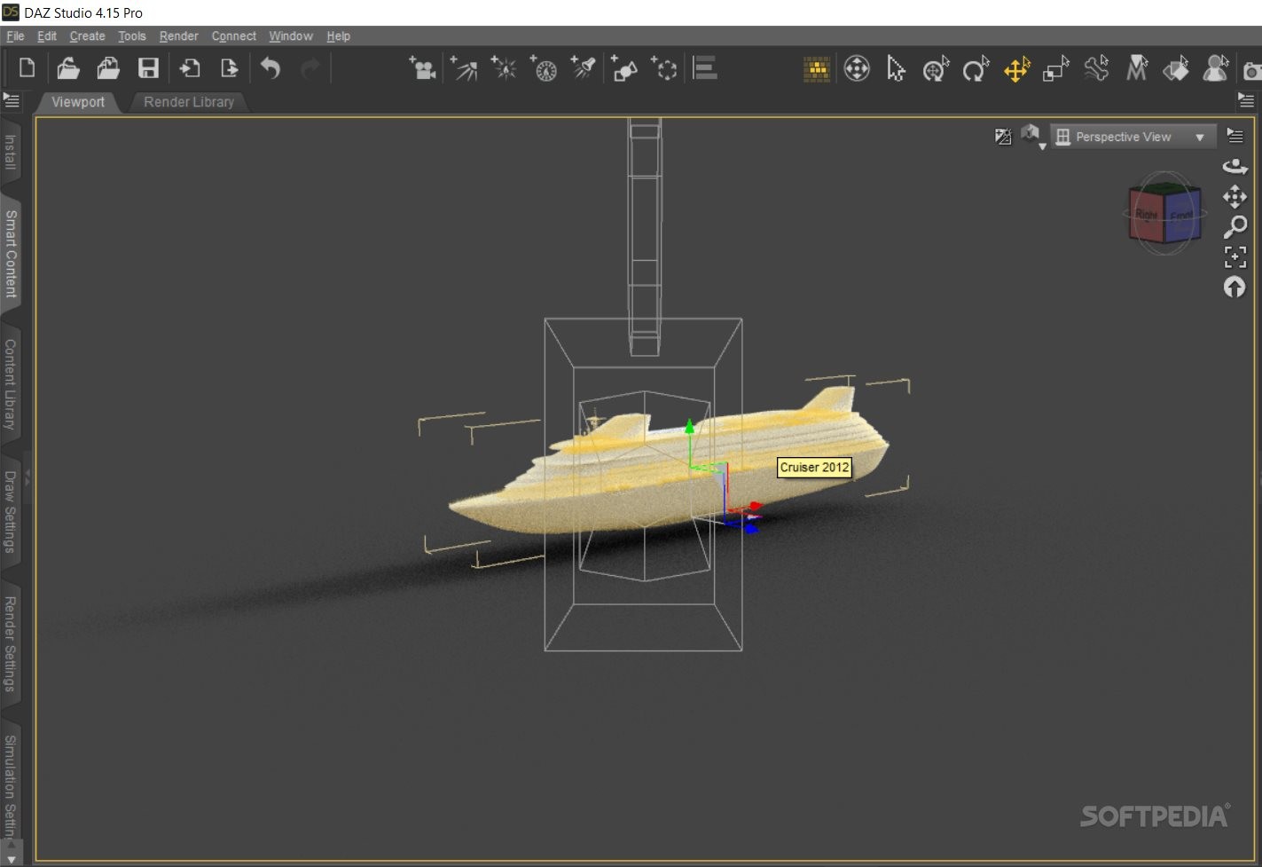Open the Connect menu
Screen dimensions: 1262x867
[234, 36]
